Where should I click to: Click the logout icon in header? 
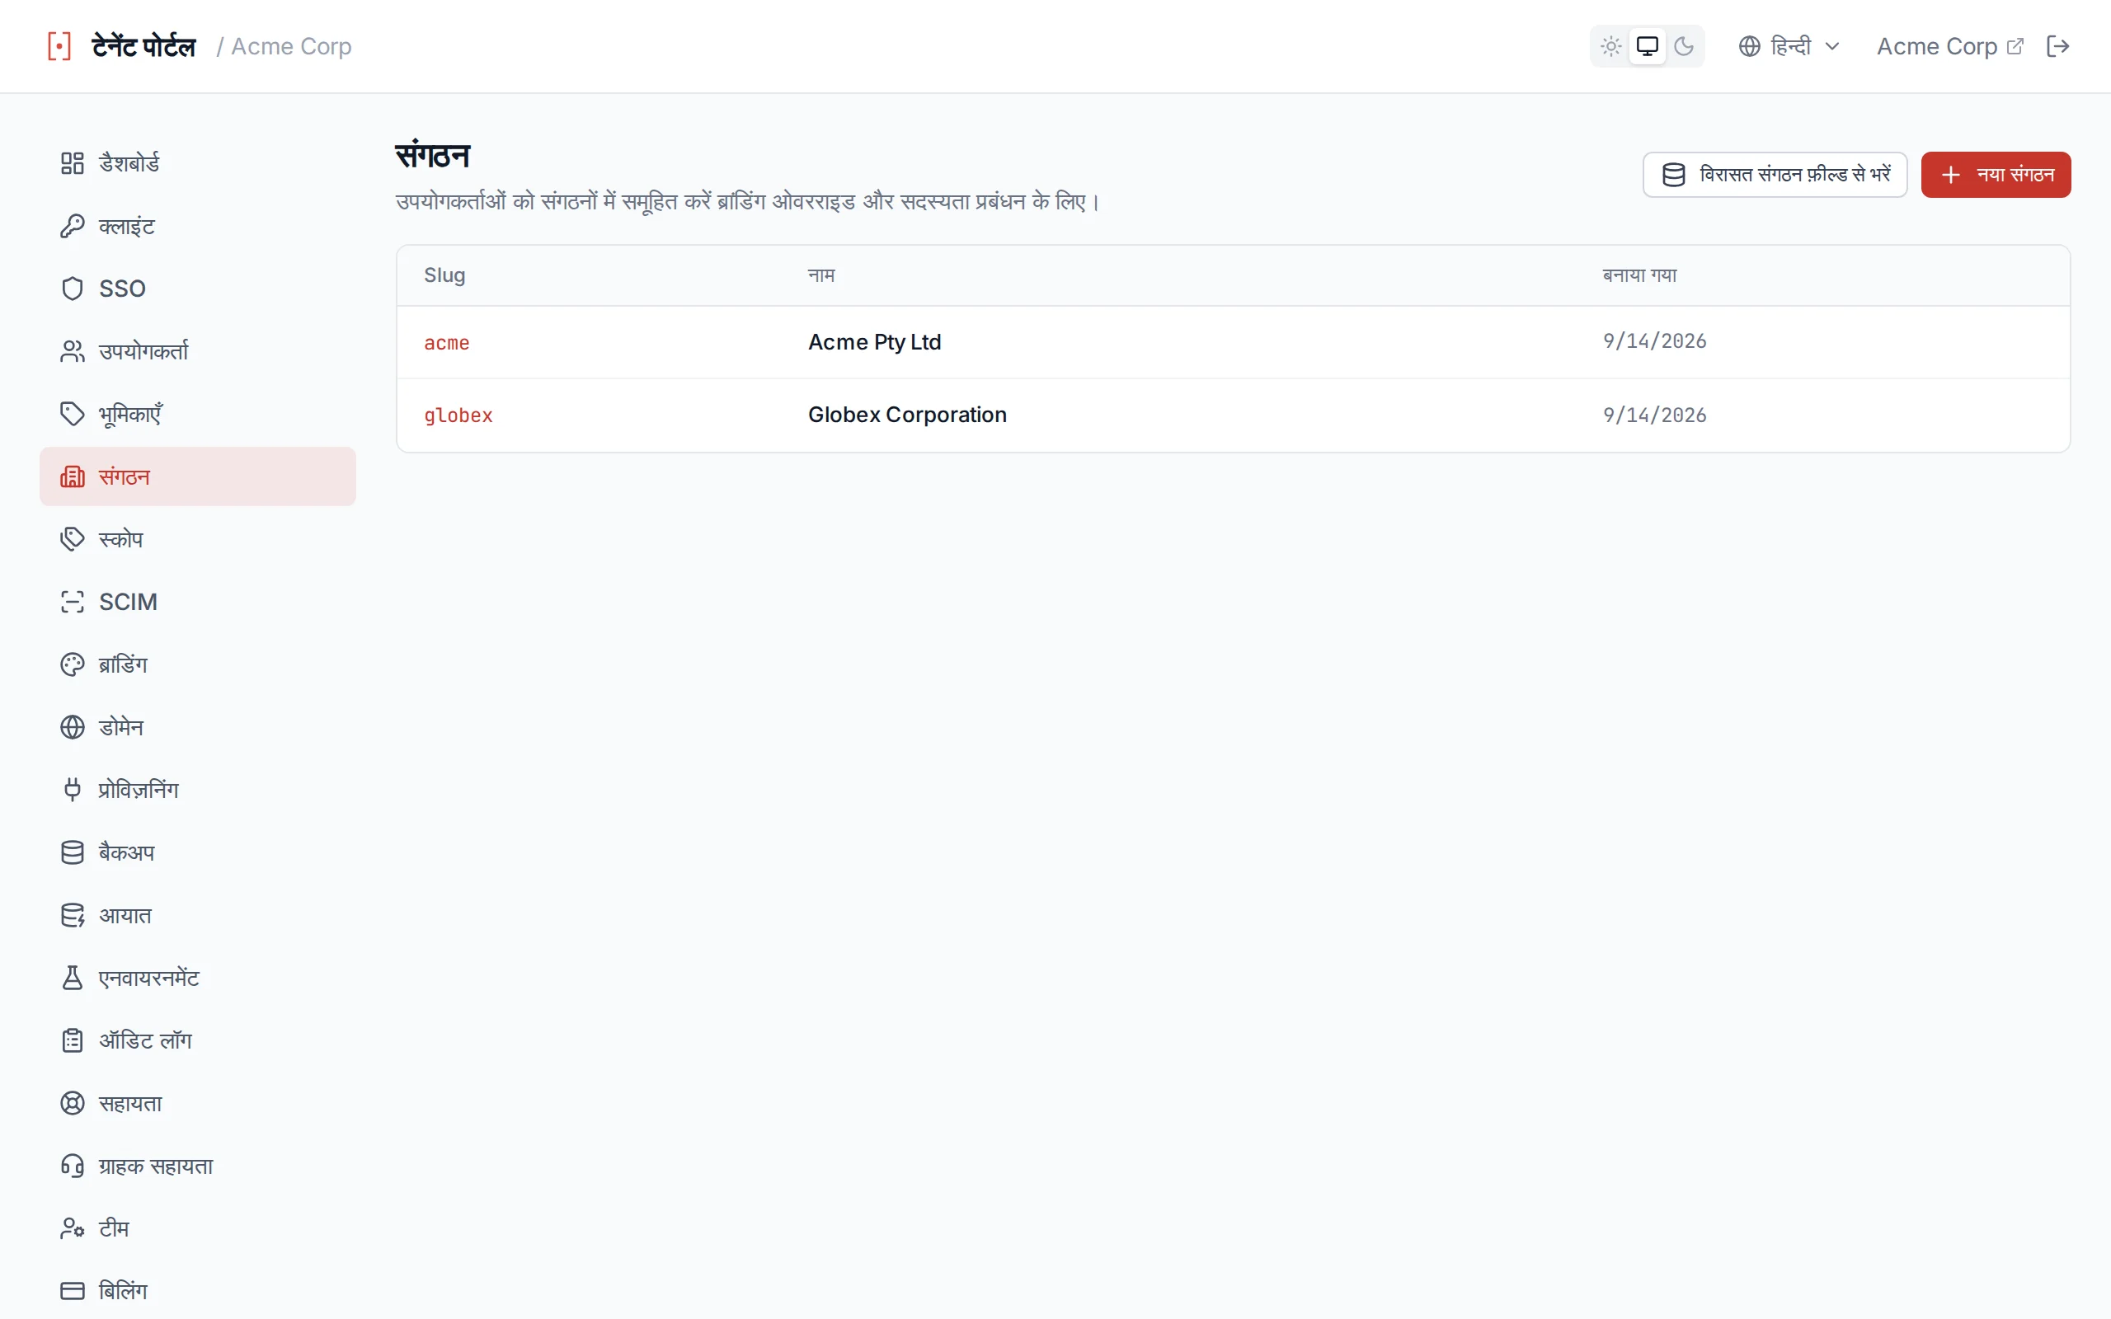[x=2057, y=46]
